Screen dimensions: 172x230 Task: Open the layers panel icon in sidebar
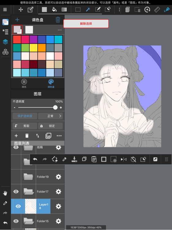click(x=6, y=42)
